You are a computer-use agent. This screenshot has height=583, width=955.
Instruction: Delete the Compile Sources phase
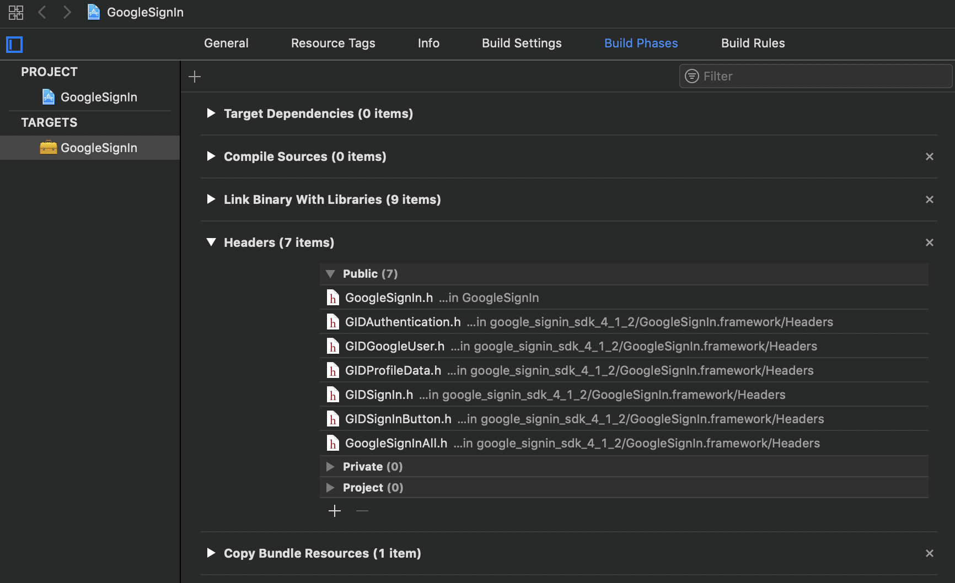point(930,156)
